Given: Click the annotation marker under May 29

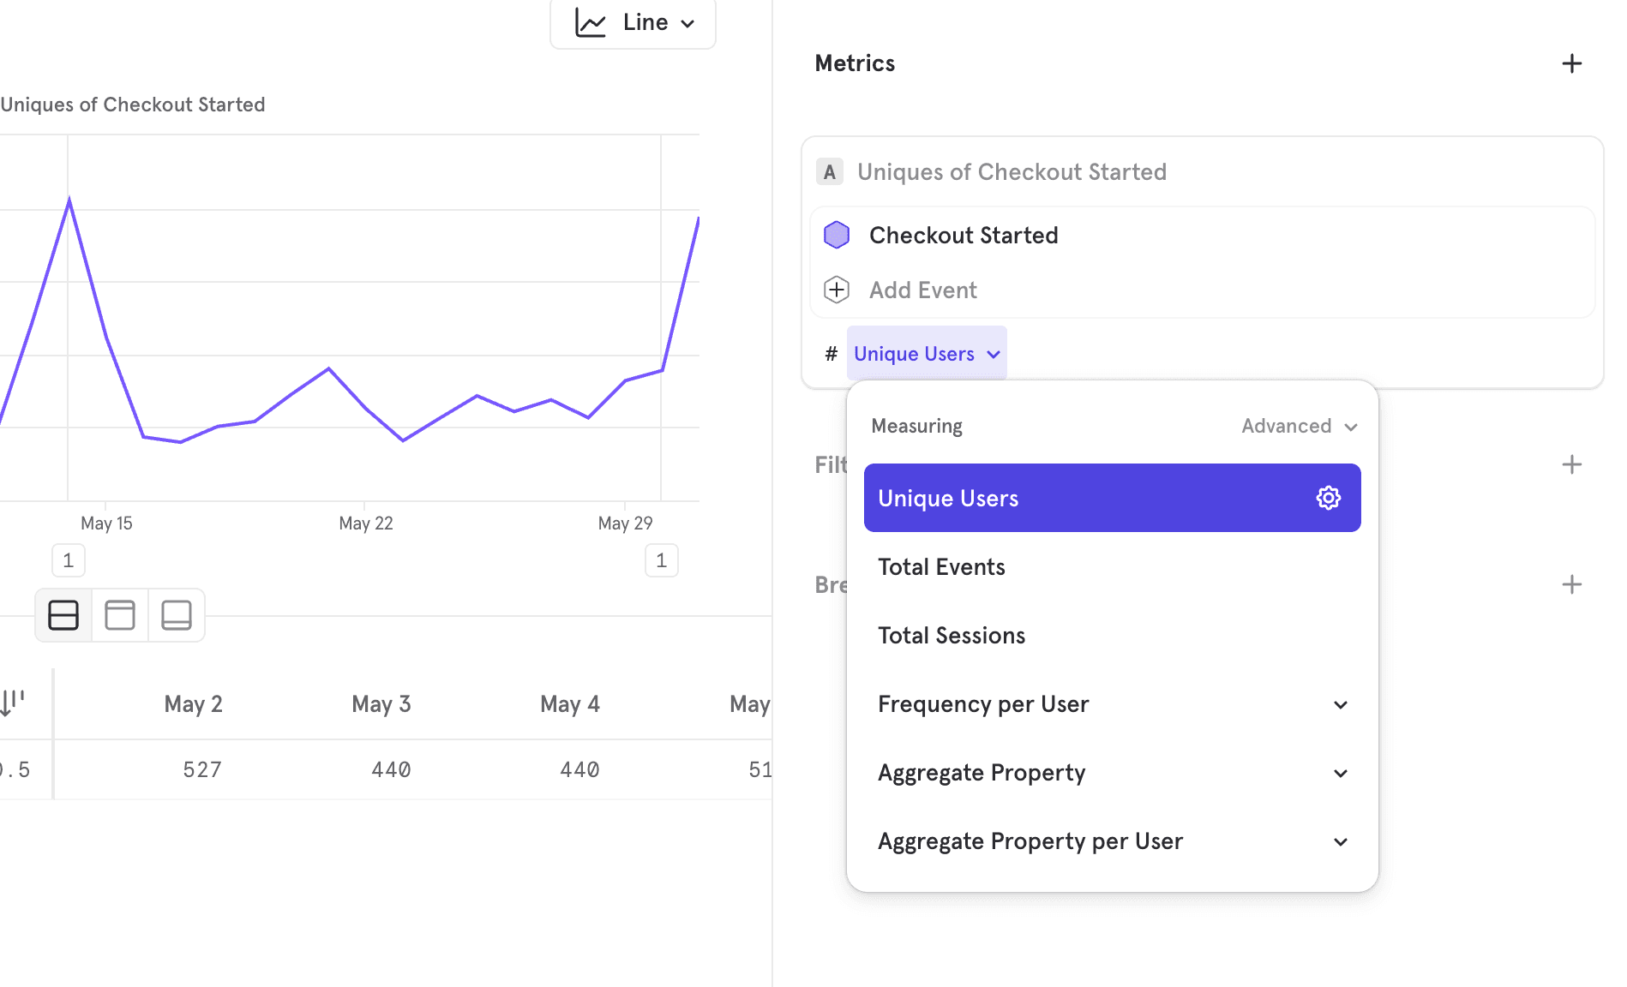Looking at the screenshot, I should (661, 560).
